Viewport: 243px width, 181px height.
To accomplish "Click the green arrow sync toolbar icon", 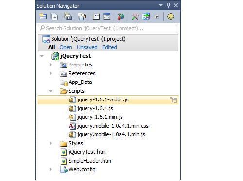I will (146, 16).
